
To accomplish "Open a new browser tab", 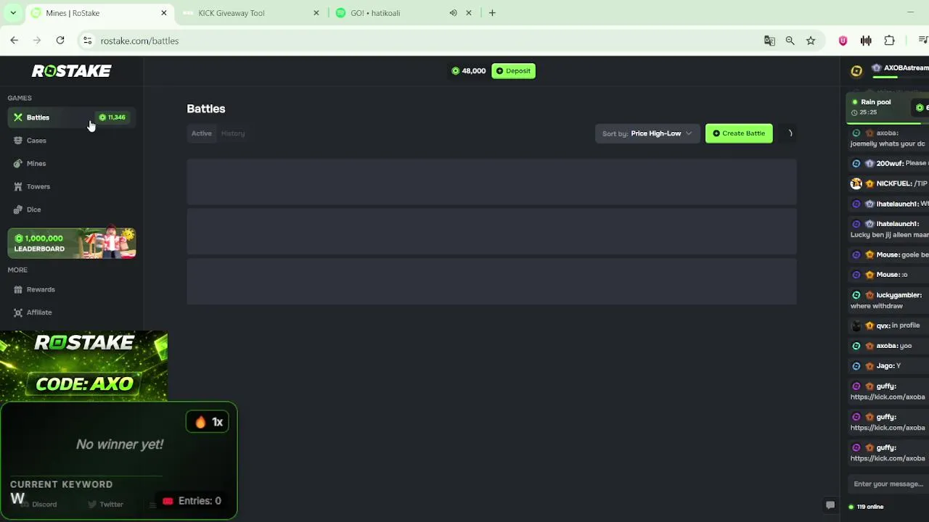I will pos(492,13).
